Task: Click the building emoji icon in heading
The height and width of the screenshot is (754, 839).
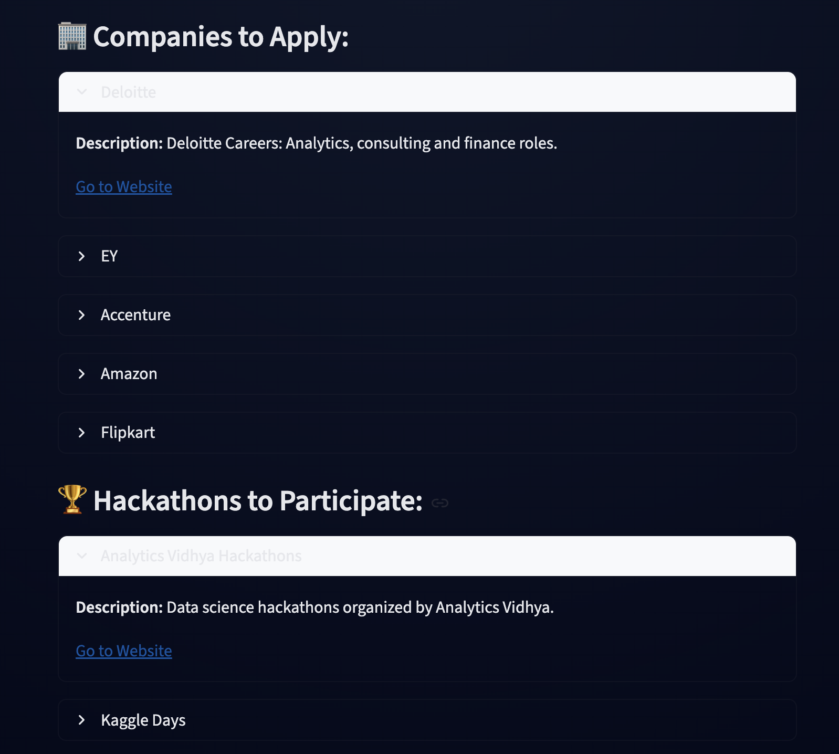Action: [x=72, y=36]
